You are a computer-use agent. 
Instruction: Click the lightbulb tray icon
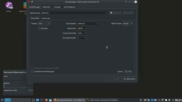click(141, 100)
